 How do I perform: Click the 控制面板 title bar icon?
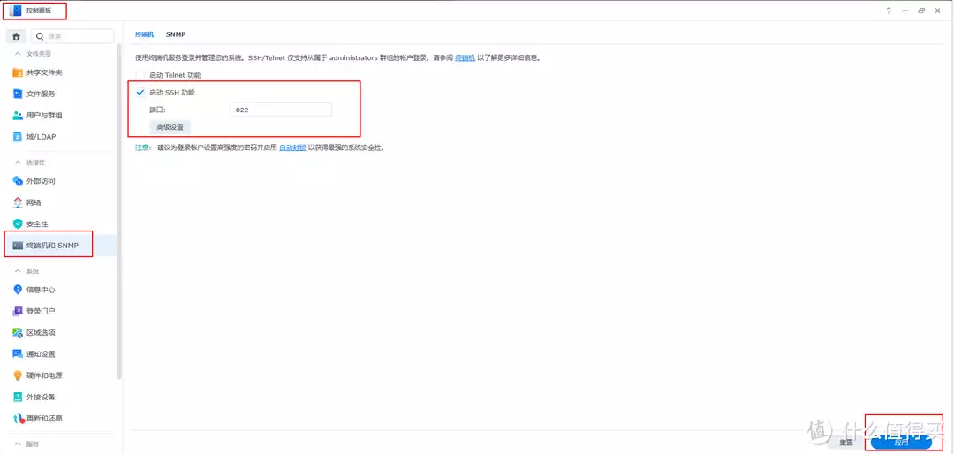[16, 11]
